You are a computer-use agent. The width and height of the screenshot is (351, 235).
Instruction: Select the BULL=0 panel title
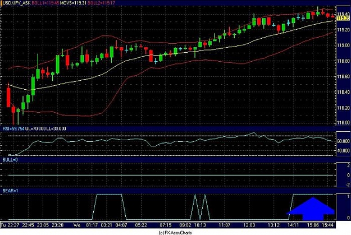(10, 160)
